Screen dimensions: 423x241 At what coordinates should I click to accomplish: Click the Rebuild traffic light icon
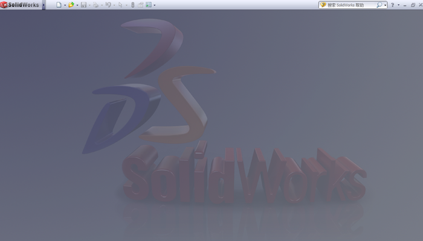[x=133, y=5]
